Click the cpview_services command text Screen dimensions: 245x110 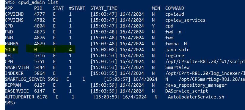pos(185,20)
